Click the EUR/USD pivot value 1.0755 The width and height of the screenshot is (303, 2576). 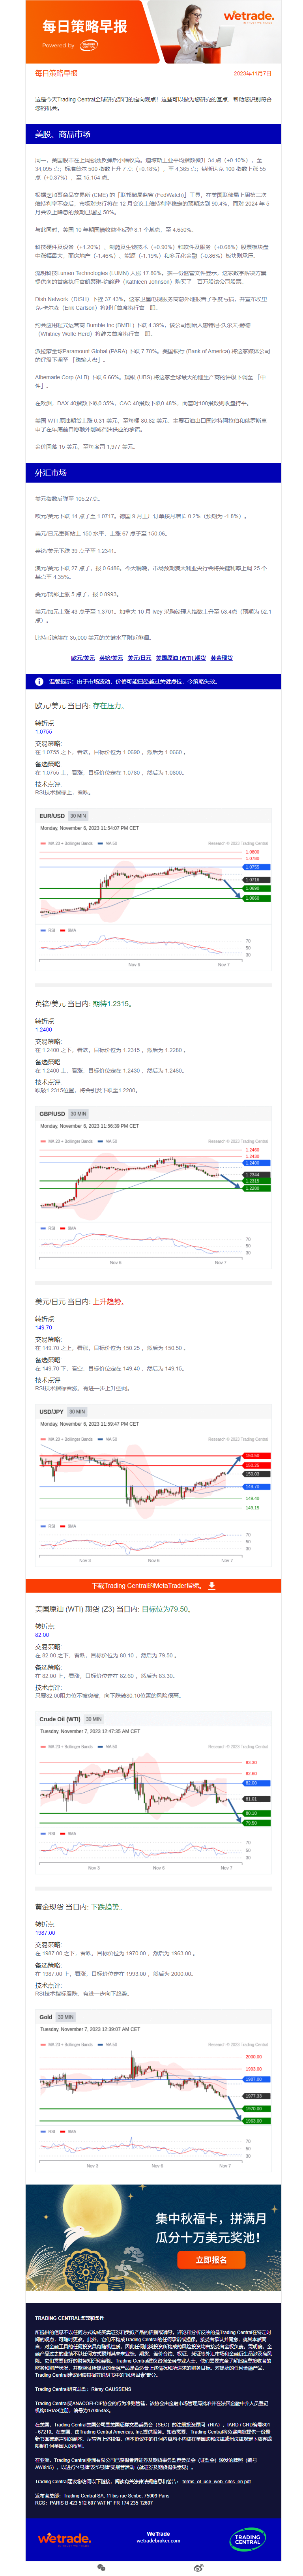44,732
